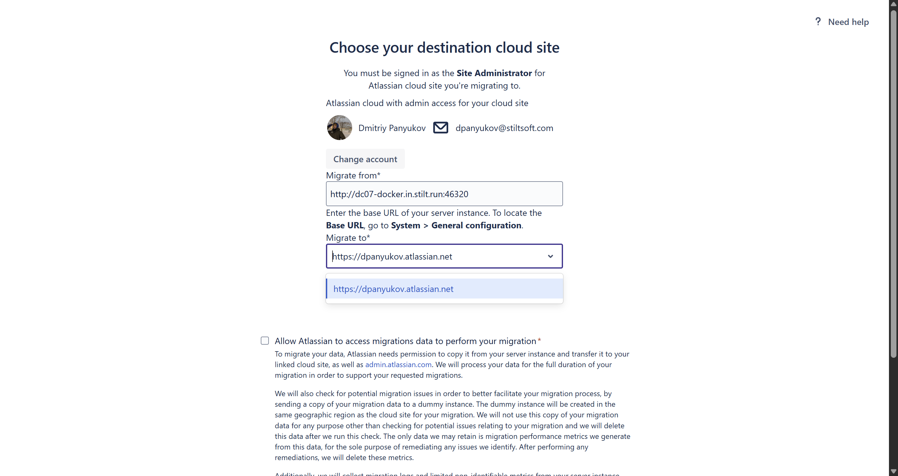Select https://dpanyukov.atlassian.net from the dropdown list
Image resolution: width=898 pixels, height=476 pixels.
393,289
